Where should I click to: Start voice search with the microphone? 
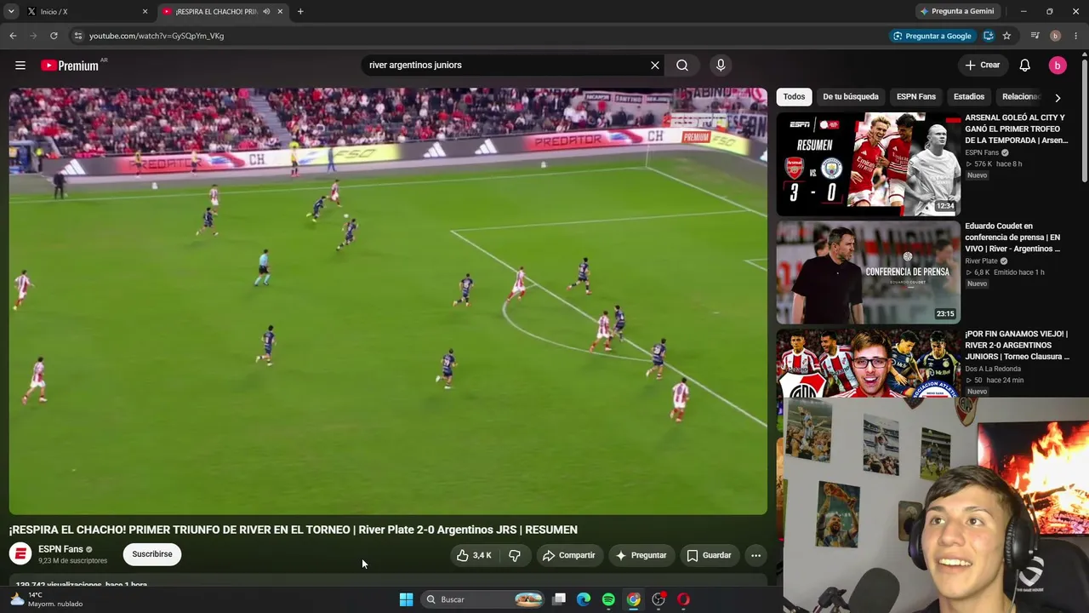click(x=721, y=66)
